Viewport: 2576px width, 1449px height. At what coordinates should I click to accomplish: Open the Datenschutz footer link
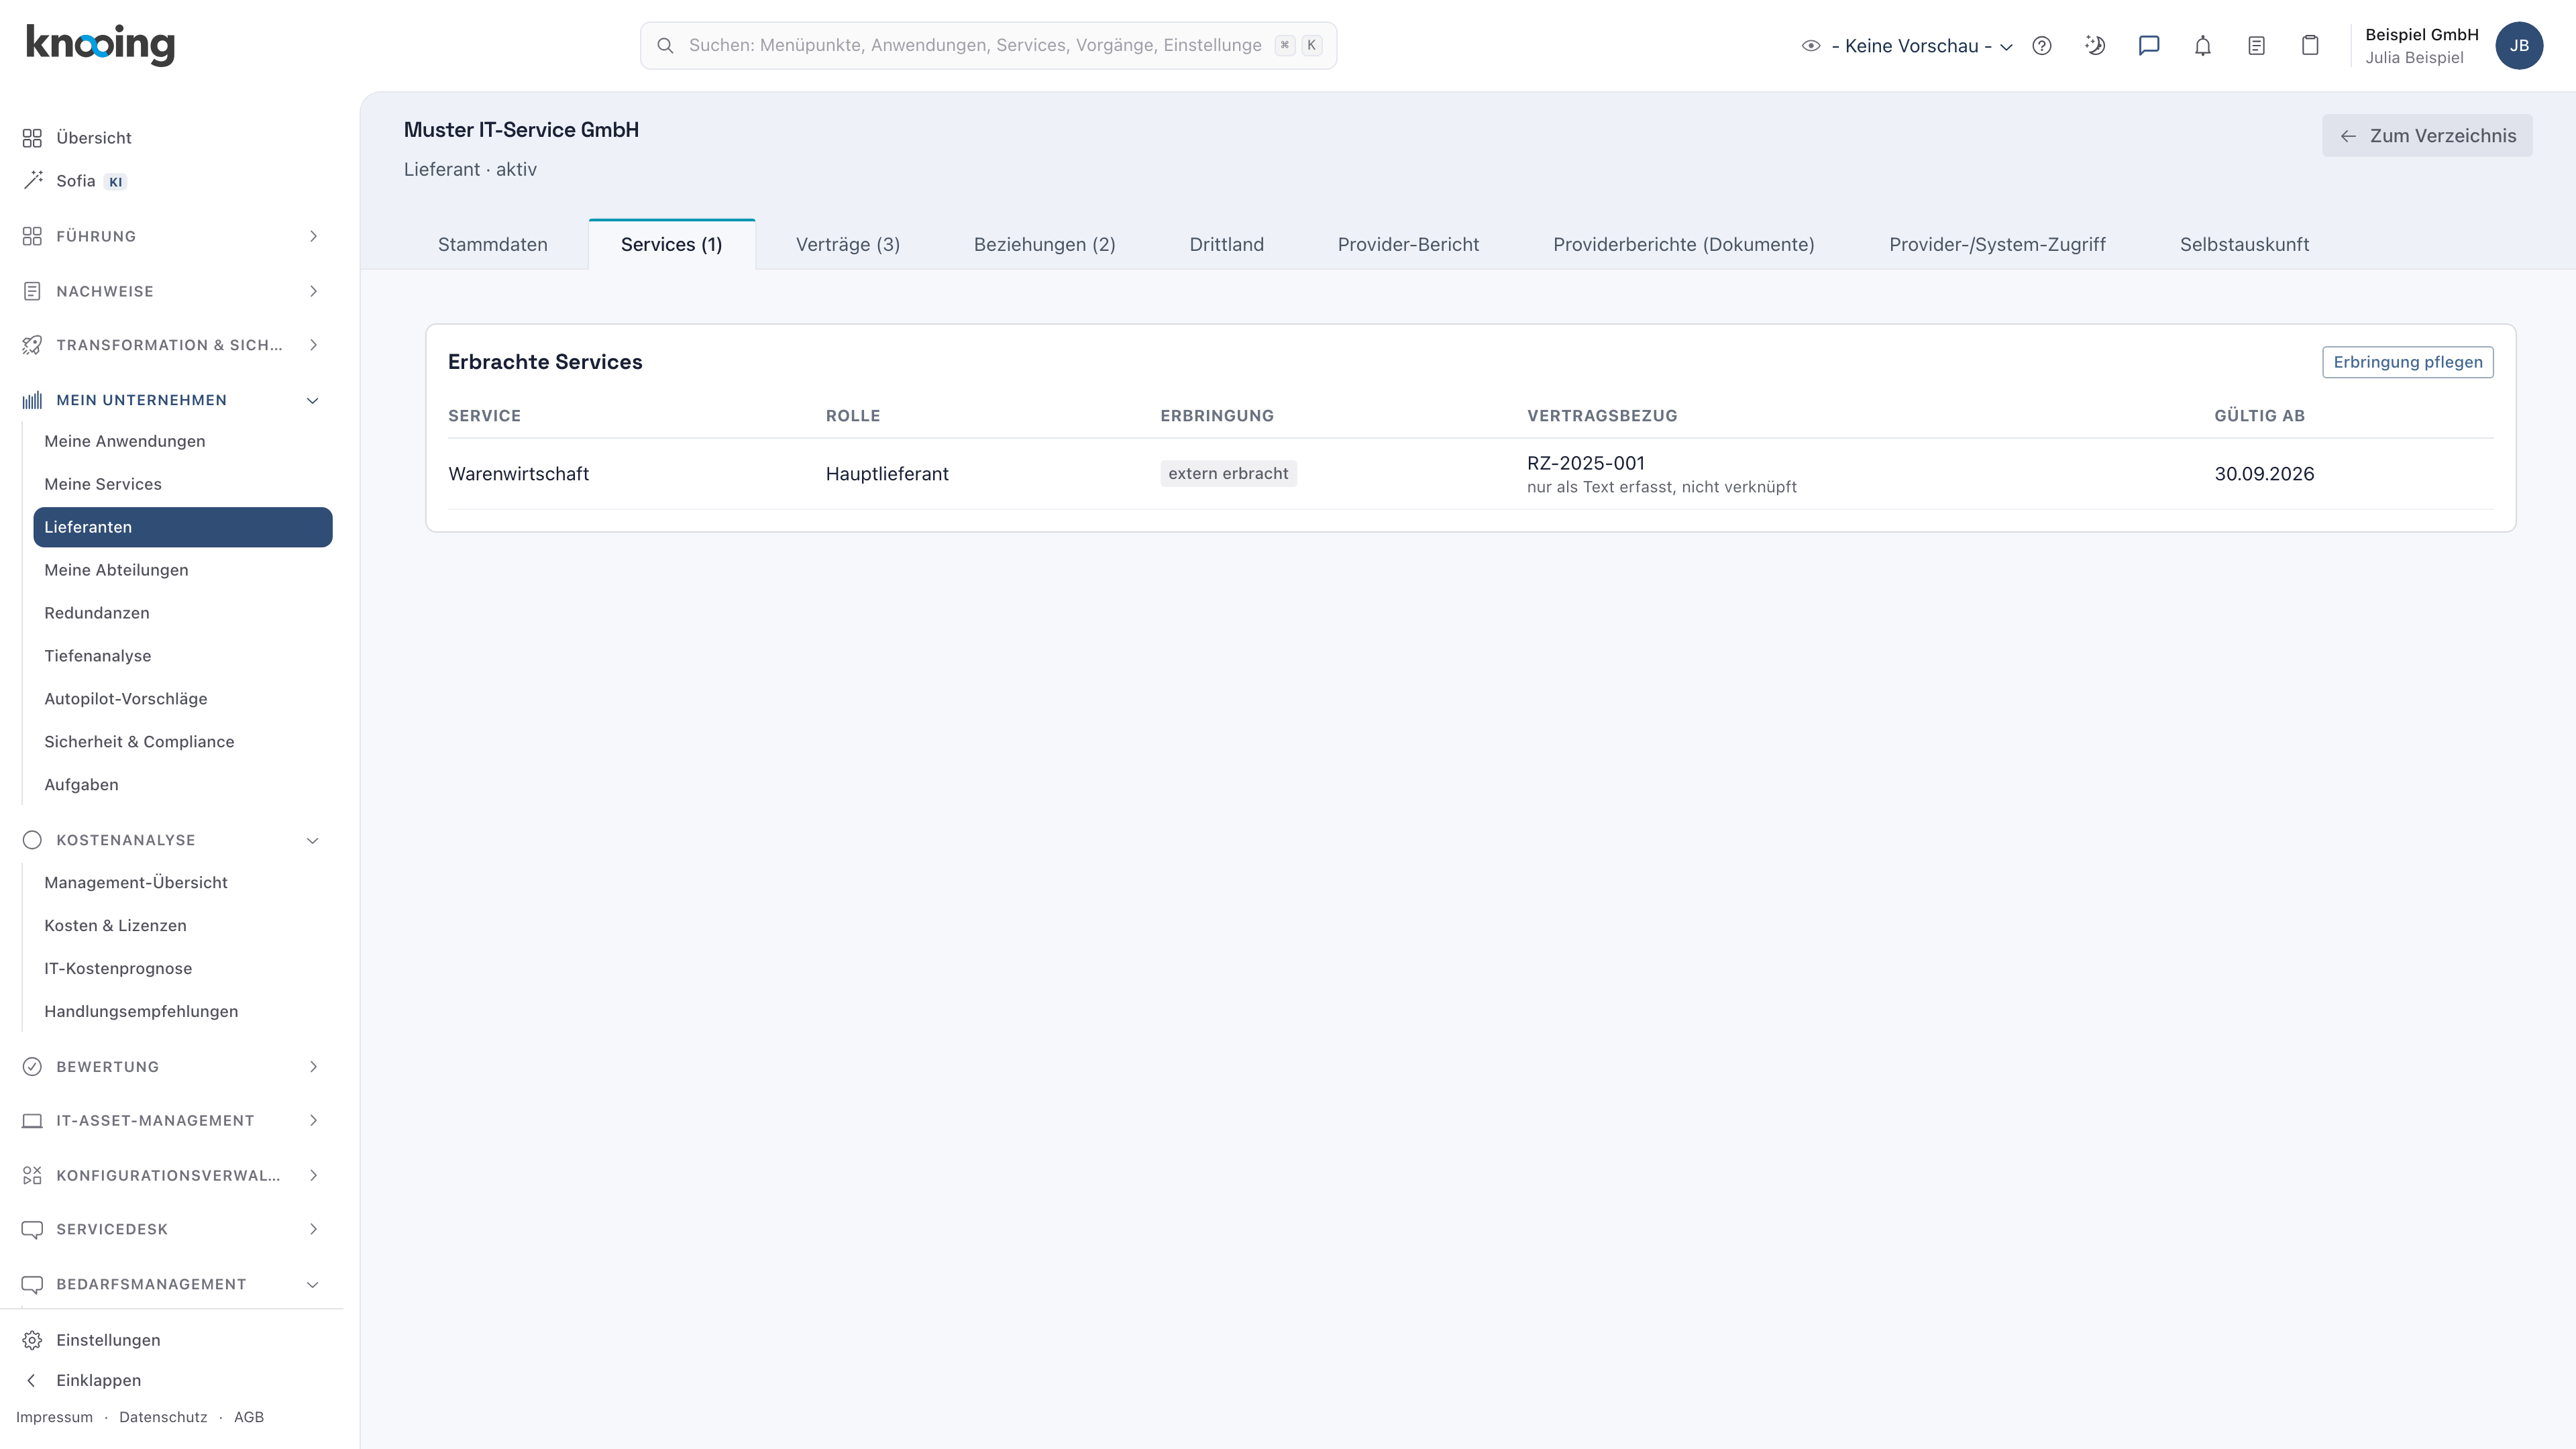163,1418
